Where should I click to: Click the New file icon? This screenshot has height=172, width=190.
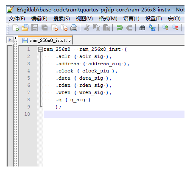click(15, 28)
